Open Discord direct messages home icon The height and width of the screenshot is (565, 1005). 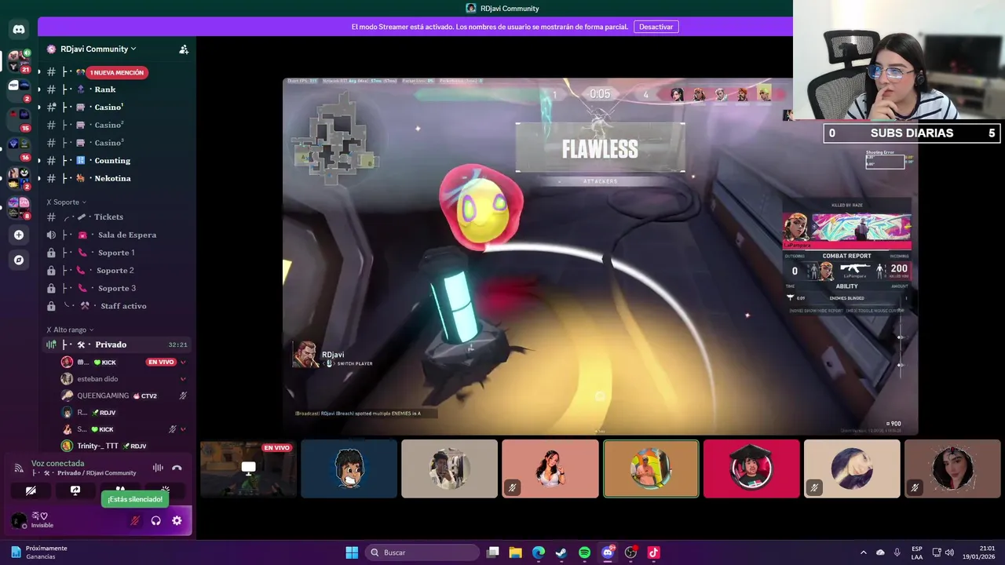coord(19,29)
